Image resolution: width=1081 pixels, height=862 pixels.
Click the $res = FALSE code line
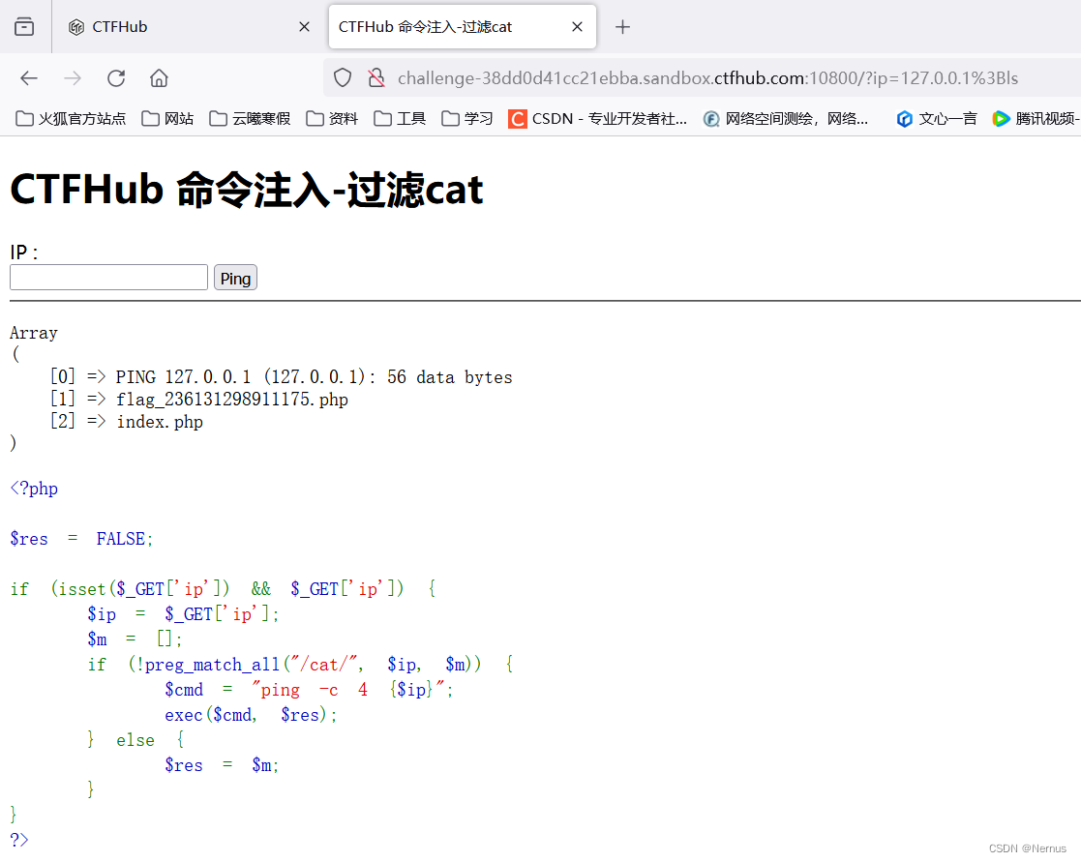[81, 539]
